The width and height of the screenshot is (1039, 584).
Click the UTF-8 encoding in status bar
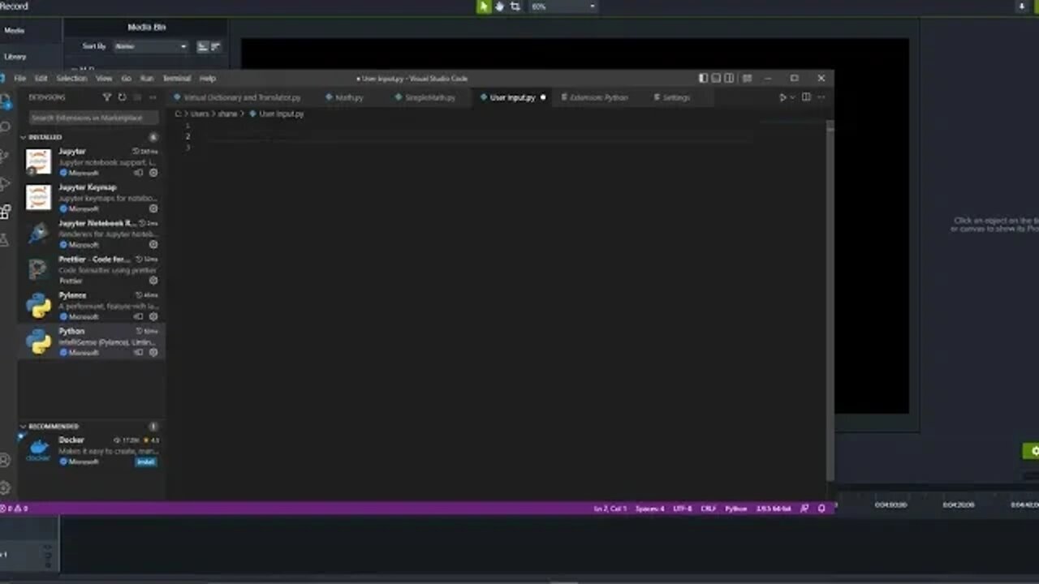tap(683, 509)
